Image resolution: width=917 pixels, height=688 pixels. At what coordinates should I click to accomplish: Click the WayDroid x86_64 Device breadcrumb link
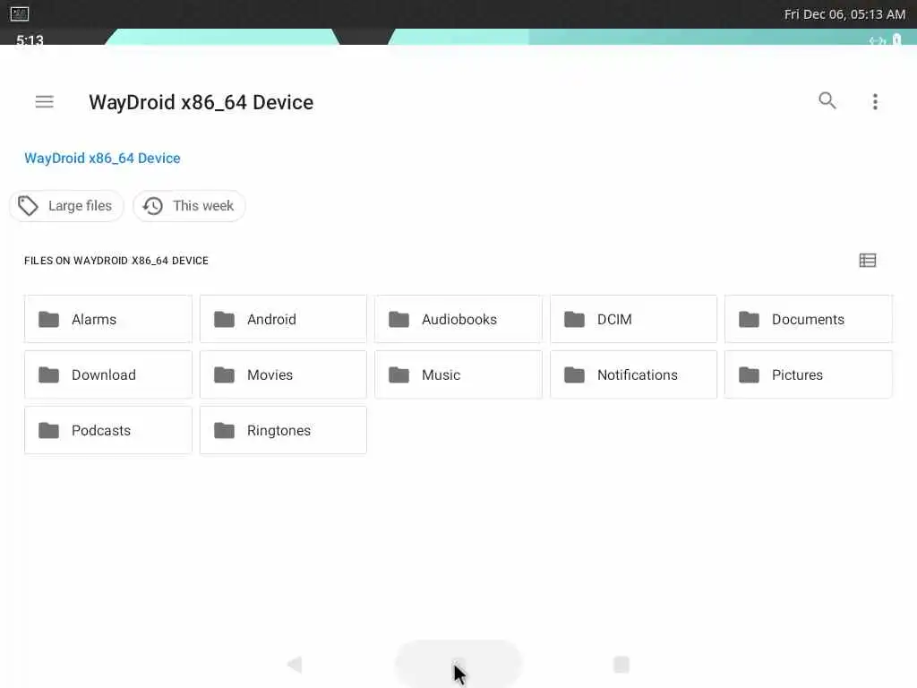pyautogui.click(x=102, y=158)
